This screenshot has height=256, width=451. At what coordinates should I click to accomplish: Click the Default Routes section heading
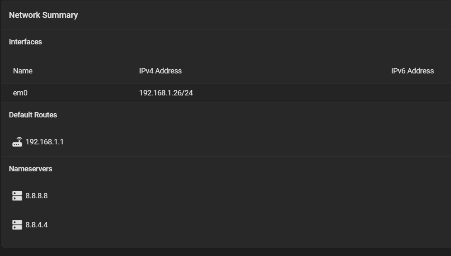coord(33,115)
